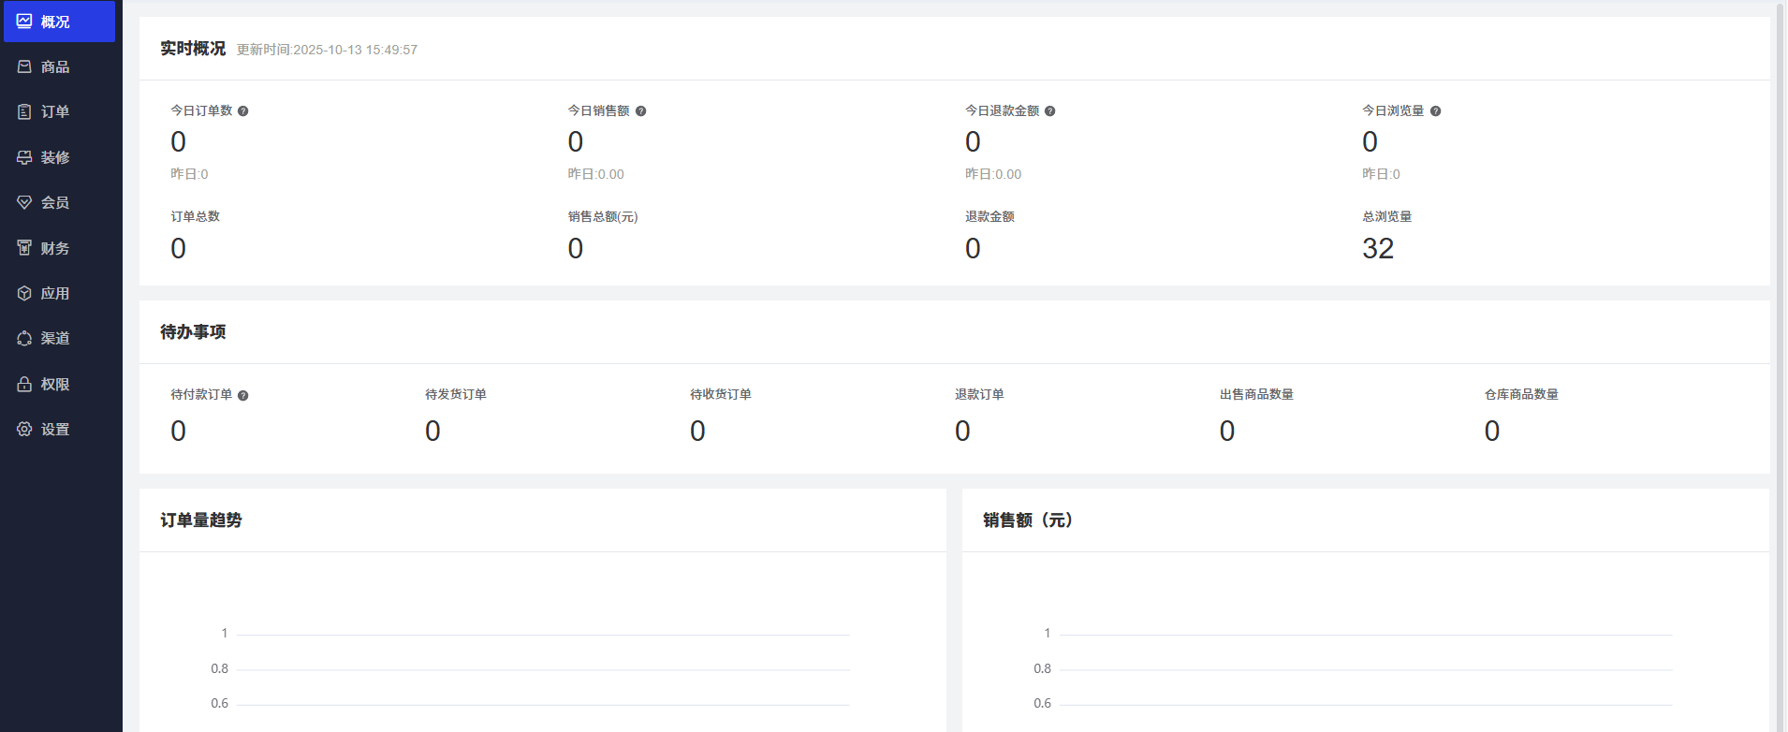Click the 出售商品数量 count value
1788x732 pixels.
1227,431
